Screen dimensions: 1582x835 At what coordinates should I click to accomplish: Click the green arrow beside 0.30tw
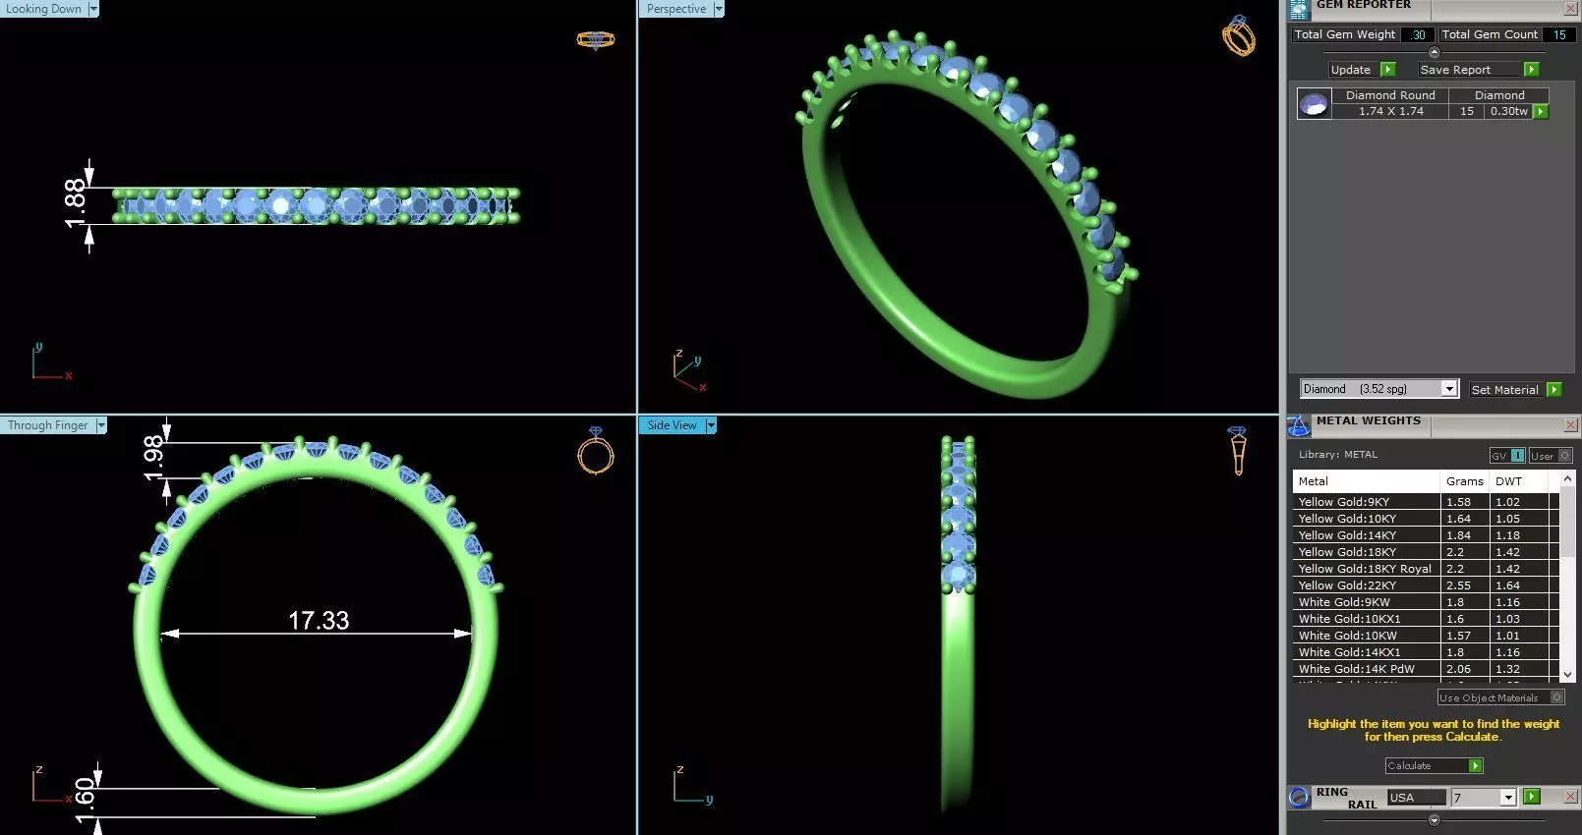(x=1541, y=112)
